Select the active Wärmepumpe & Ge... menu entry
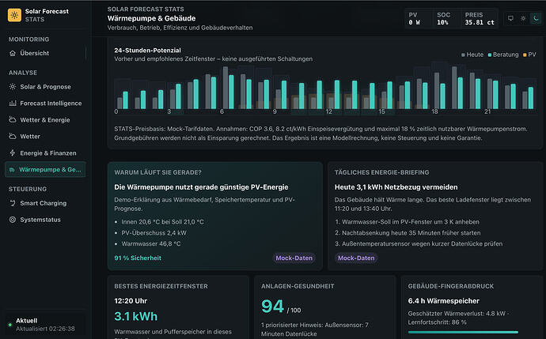This screenshot has width=546, height=339. click(45, 170)
